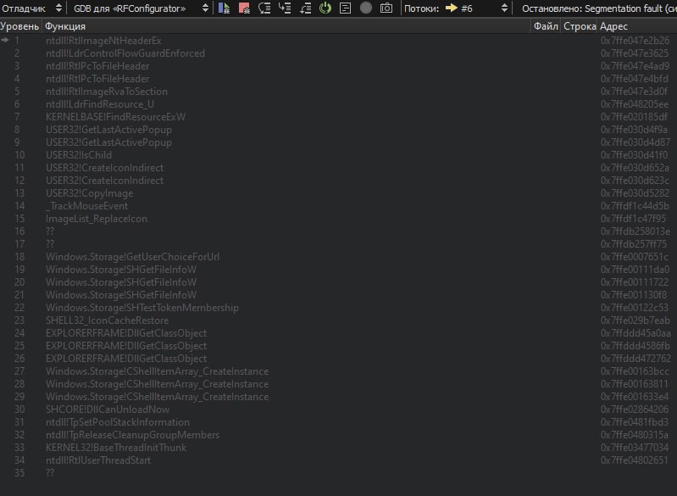Viewport: 677px width, 496px height.
Task: Select frame 9 USER32!GetLastActivePopup
Action: [339, 142]
